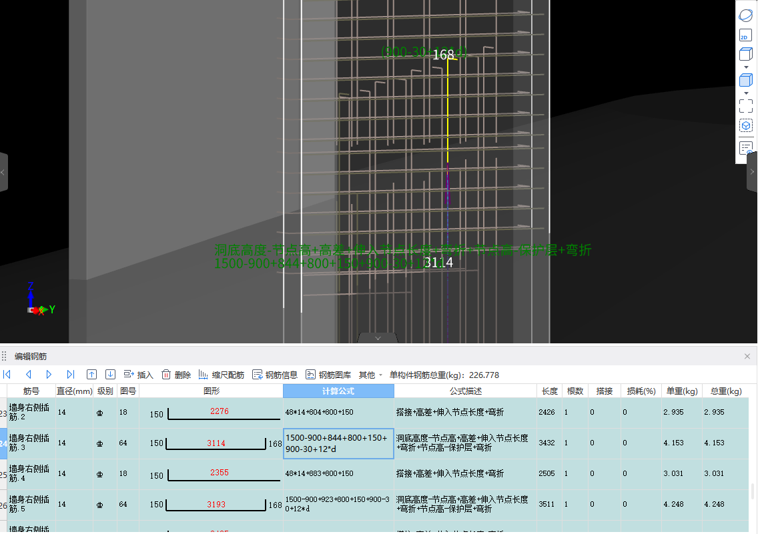Select wireframe cube view icon
Image resolution: width=758 pixels, height=534 pixels.
(x=746, y=54)
